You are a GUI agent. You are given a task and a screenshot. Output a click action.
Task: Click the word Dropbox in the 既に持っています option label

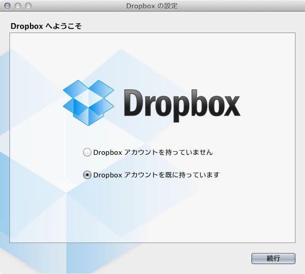[x=108, y=175]
